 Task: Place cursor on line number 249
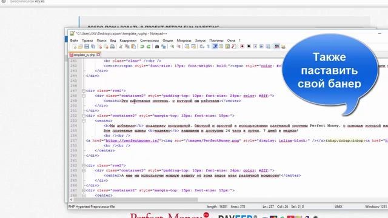[x=74, y=101]
